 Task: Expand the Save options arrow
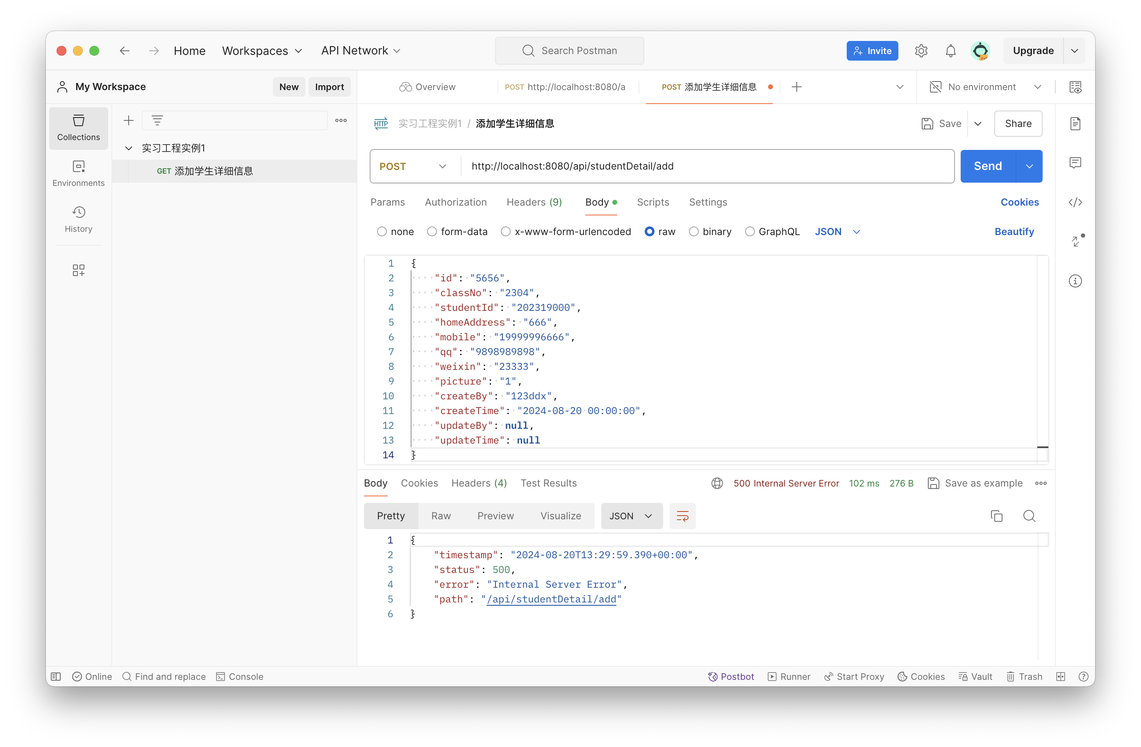pos(977,124)
